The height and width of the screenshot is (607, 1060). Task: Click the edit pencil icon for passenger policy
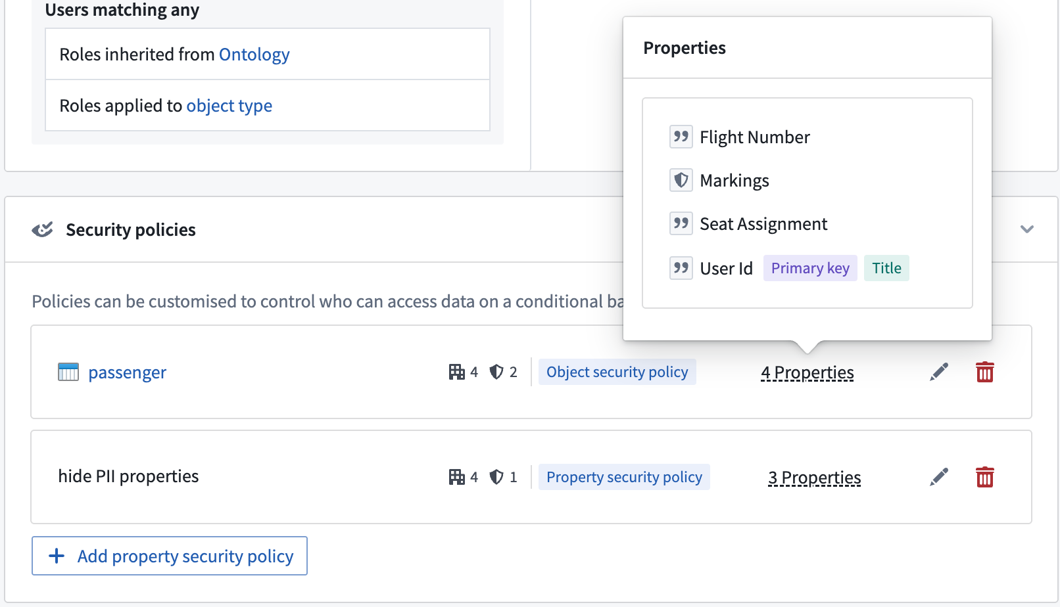[939, 371]
